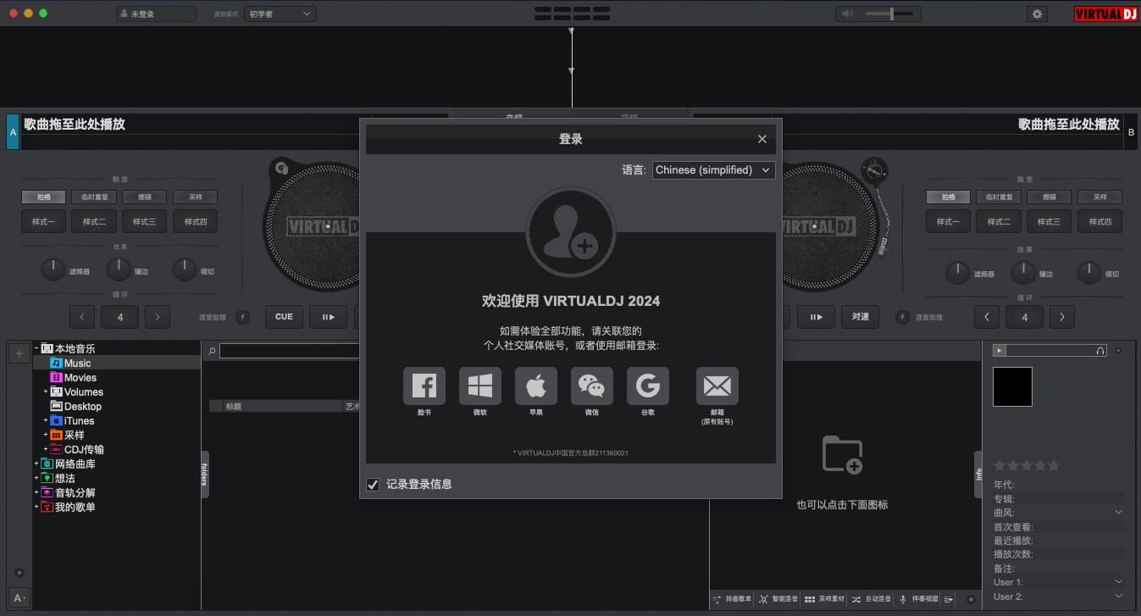The height and width of the screenshot is (616, 1141).
Task: Toggle the 对速 sync button
Action: [861, 317]
